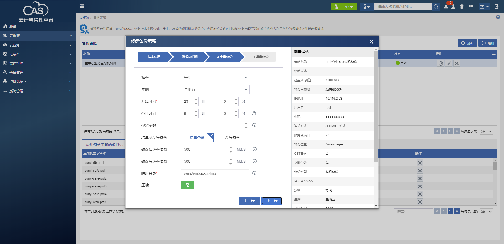
Task: Switch to 应用备份策略的虚拟机 tab
Action: click(104, 145)
